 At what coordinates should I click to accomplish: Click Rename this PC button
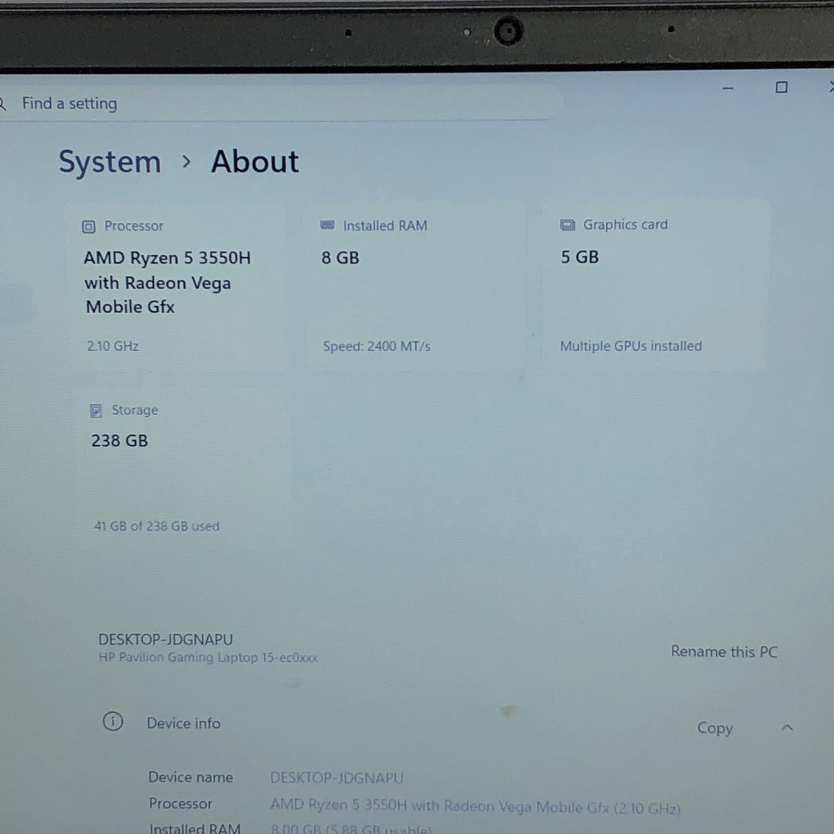pos(724,652)
